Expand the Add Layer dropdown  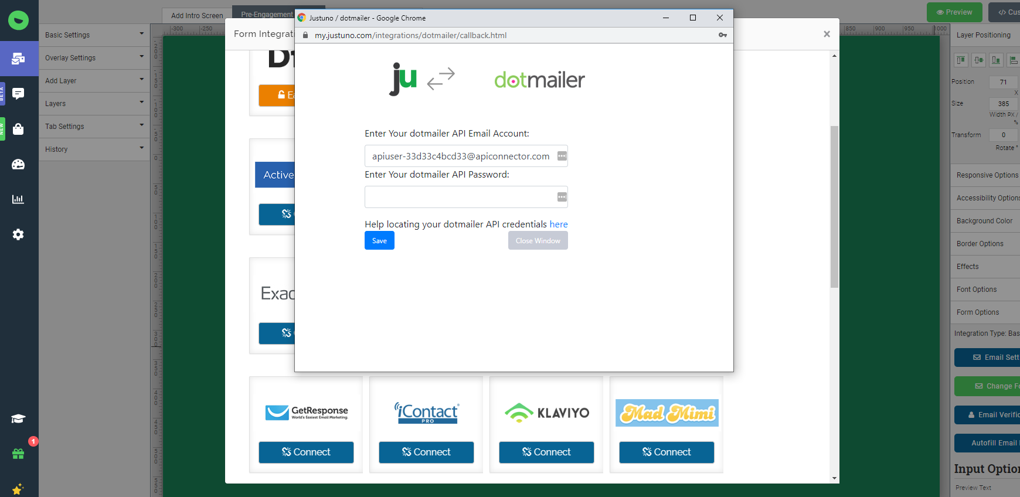94,81
